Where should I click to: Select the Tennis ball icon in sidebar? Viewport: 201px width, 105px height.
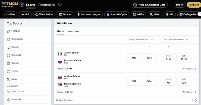coord(8,72)
